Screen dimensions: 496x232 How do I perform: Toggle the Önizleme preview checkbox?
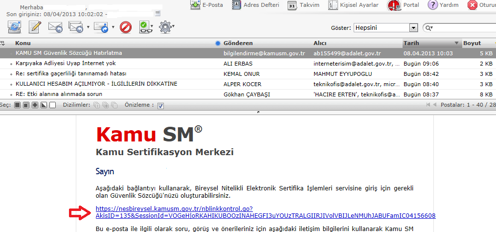(x=161, y=105)
